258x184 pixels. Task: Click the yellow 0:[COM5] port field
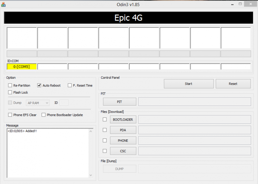[22, 67]
